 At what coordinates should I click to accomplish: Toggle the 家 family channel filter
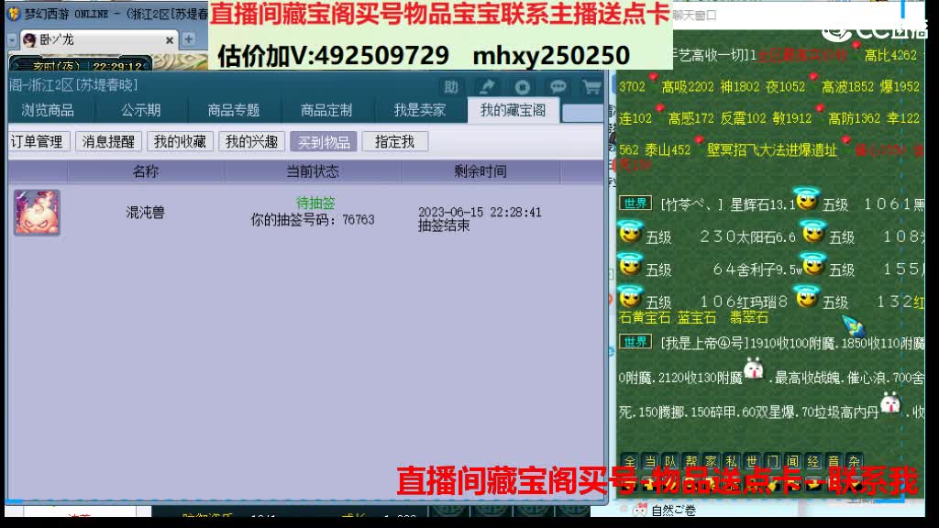tap(712, 461)
